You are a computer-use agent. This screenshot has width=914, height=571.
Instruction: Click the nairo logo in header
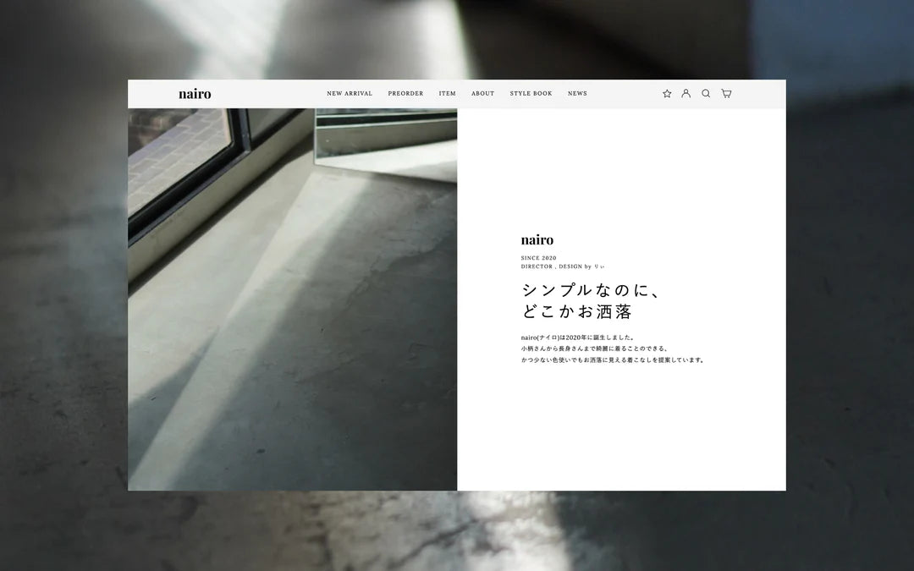(x=195, y=94)
